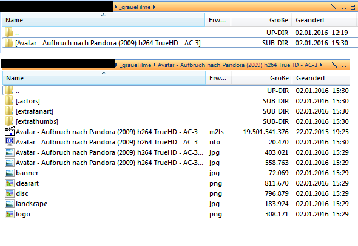The width and height of the screenshot is (358, 246).
Task: Select the disc file name
Action: (22, 193)
